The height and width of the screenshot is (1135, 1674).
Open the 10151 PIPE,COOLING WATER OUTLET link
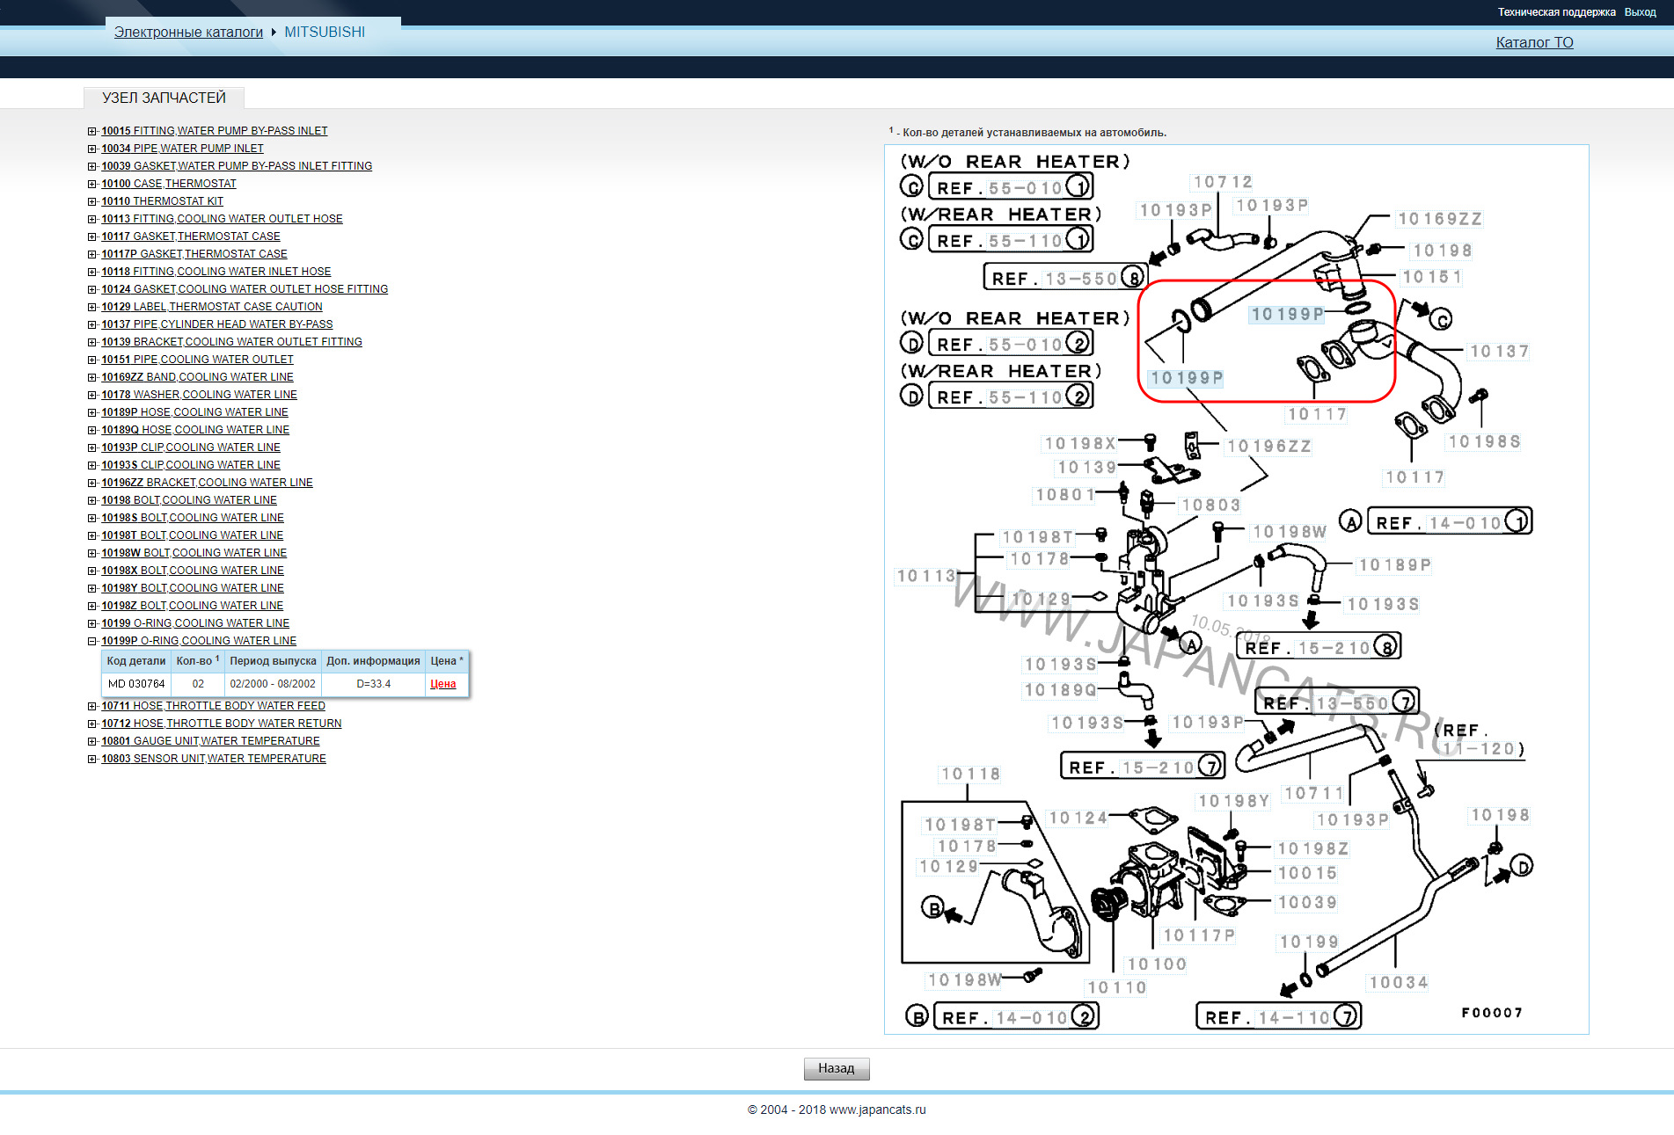197,360
